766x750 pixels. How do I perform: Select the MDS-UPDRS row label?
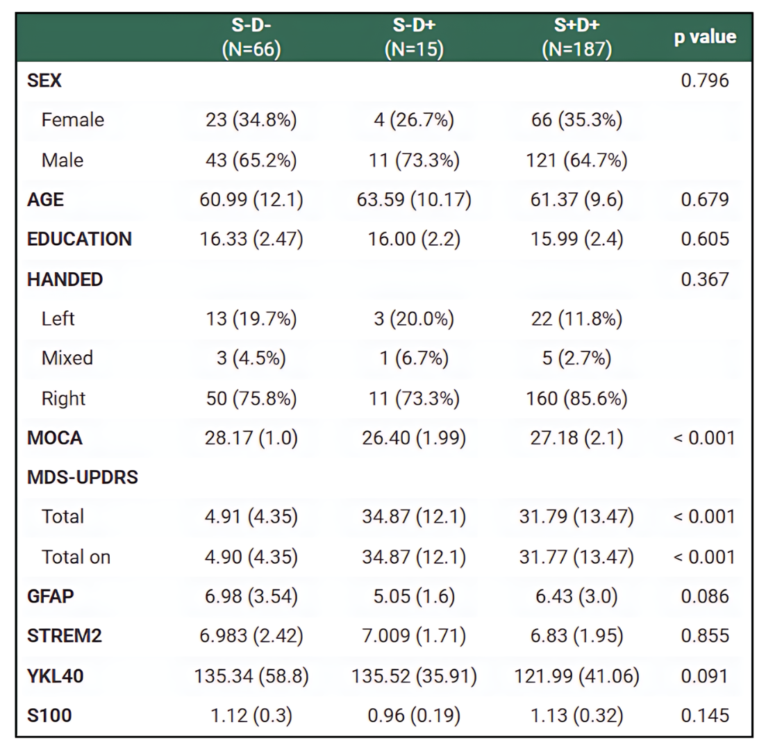click(83, 478)
